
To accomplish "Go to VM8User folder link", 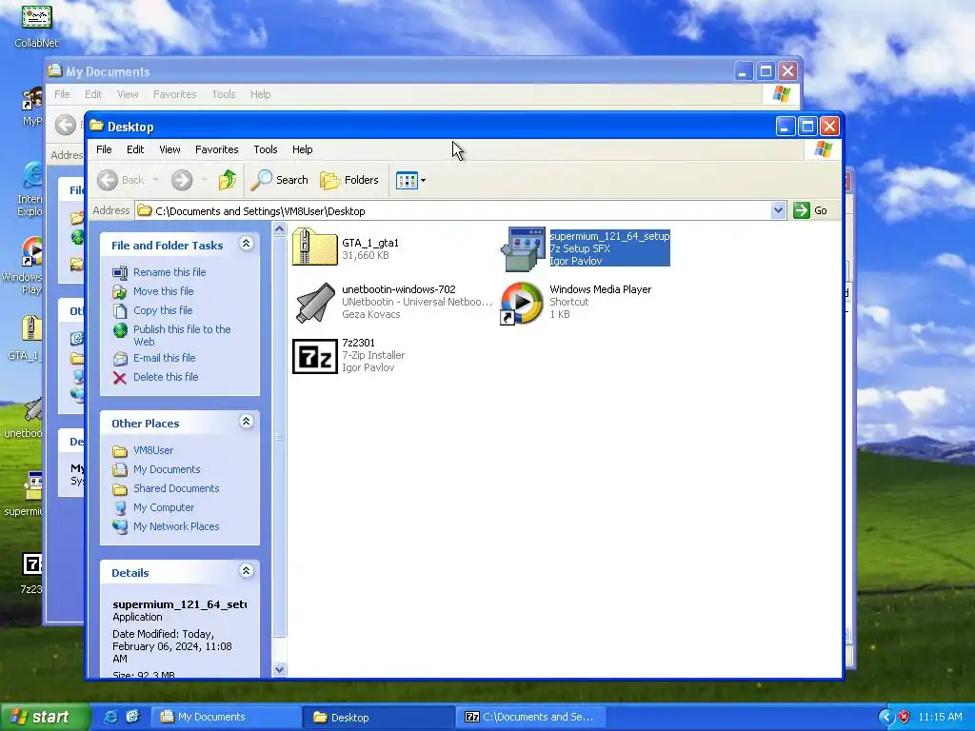I will point(153,450).
